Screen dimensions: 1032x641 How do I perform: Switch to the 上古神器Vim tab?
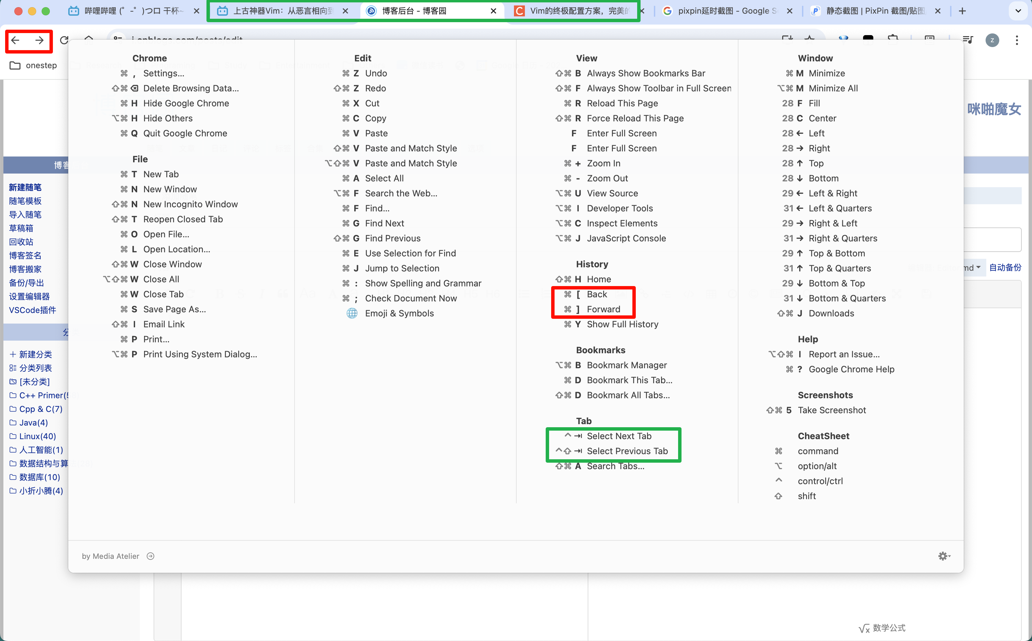click(283, 11)
